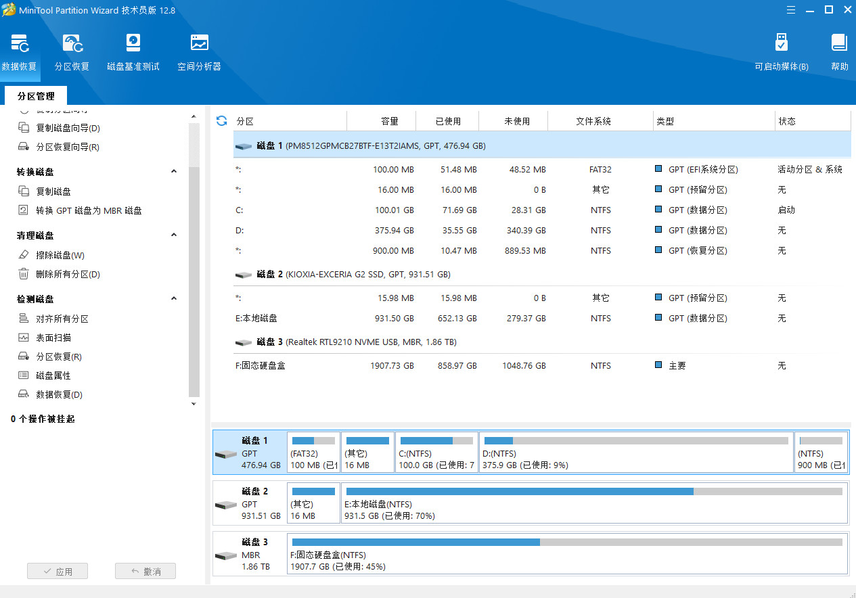Click 数据恢复(D) icon in sidebar
This screenshot has width=856, height=598.
(x=24, y=394)
